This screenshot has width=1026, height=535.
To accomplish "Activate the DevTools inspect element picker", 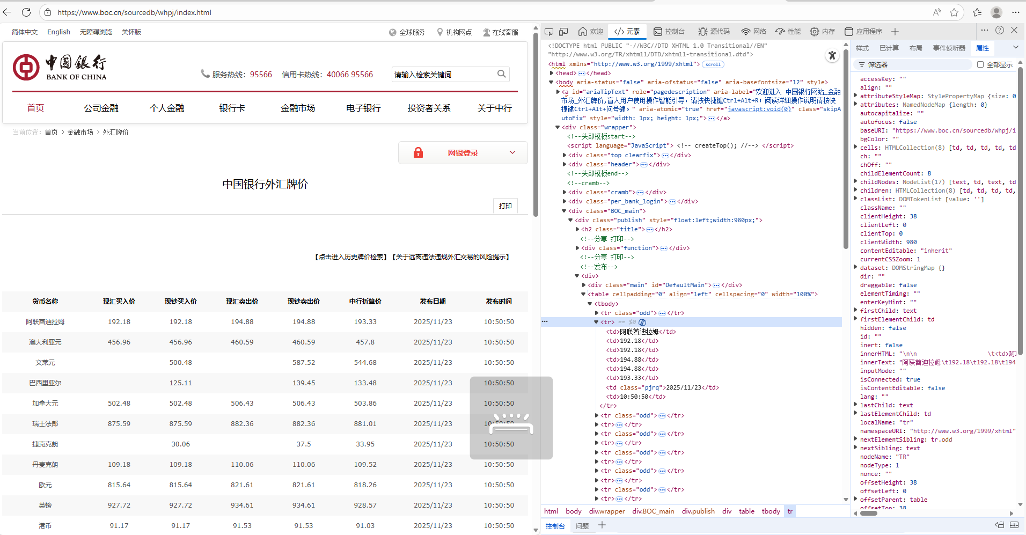I will click(549, 32).
